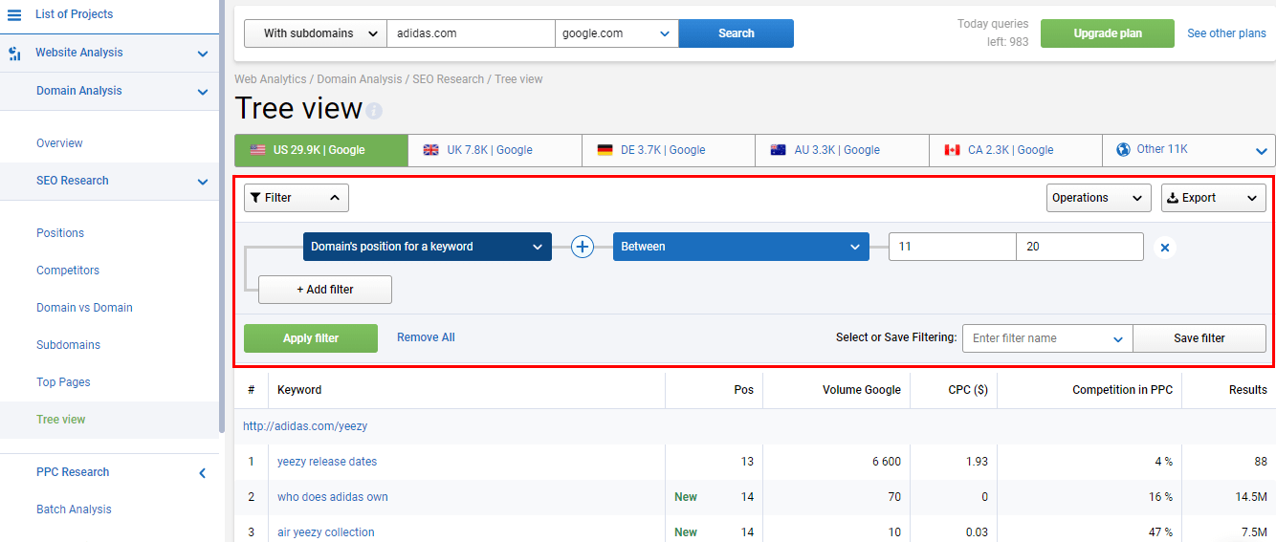Open the google.com search engine dropdown

617,33
